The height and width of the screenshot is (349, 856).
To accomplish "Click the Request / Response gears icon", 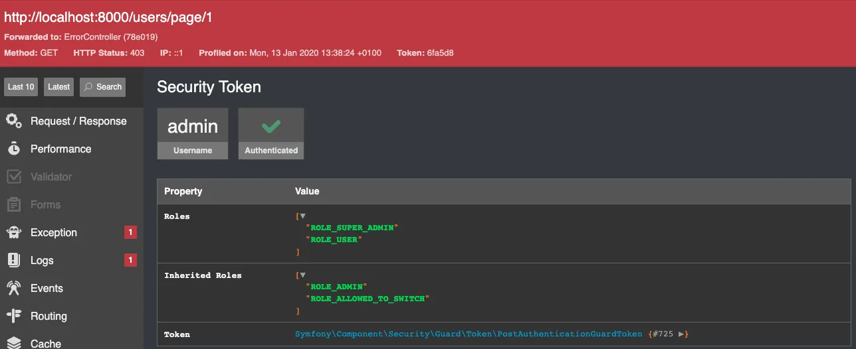I will coord(14,121).
